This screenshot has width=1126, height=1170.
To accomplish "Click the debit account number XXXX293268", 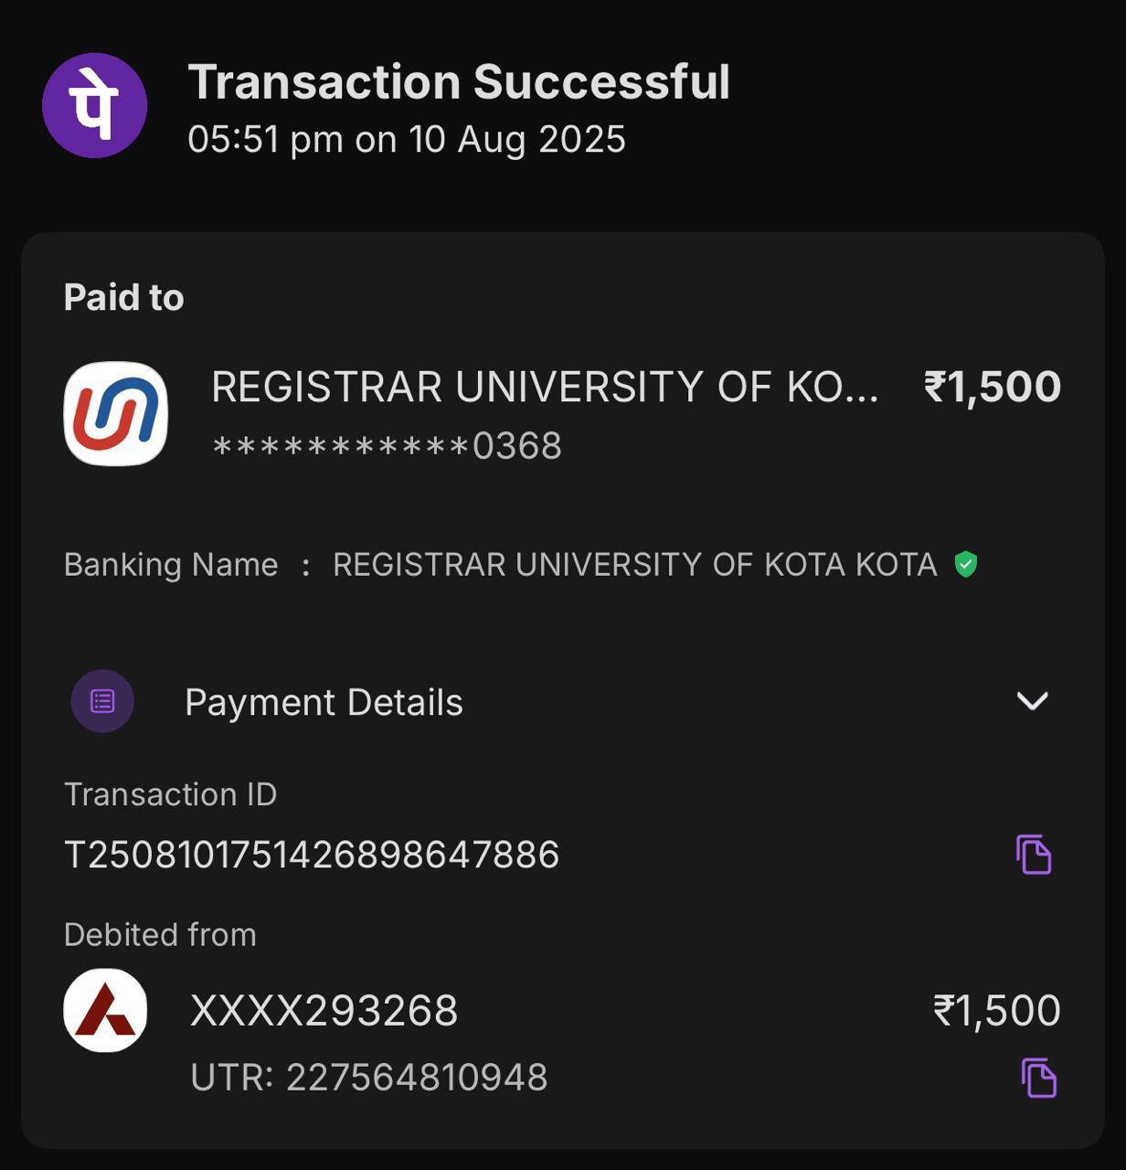I will click(324, 1011).
